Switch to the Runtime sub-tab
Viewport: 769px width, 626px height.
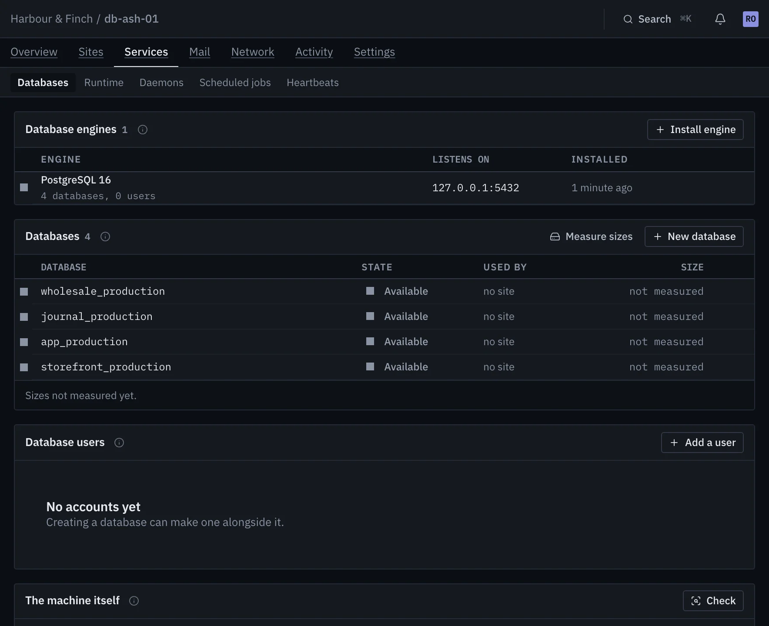click(104, 83)
